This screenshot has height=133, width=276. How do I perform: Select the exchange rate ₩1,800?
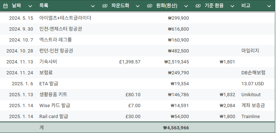227,117
